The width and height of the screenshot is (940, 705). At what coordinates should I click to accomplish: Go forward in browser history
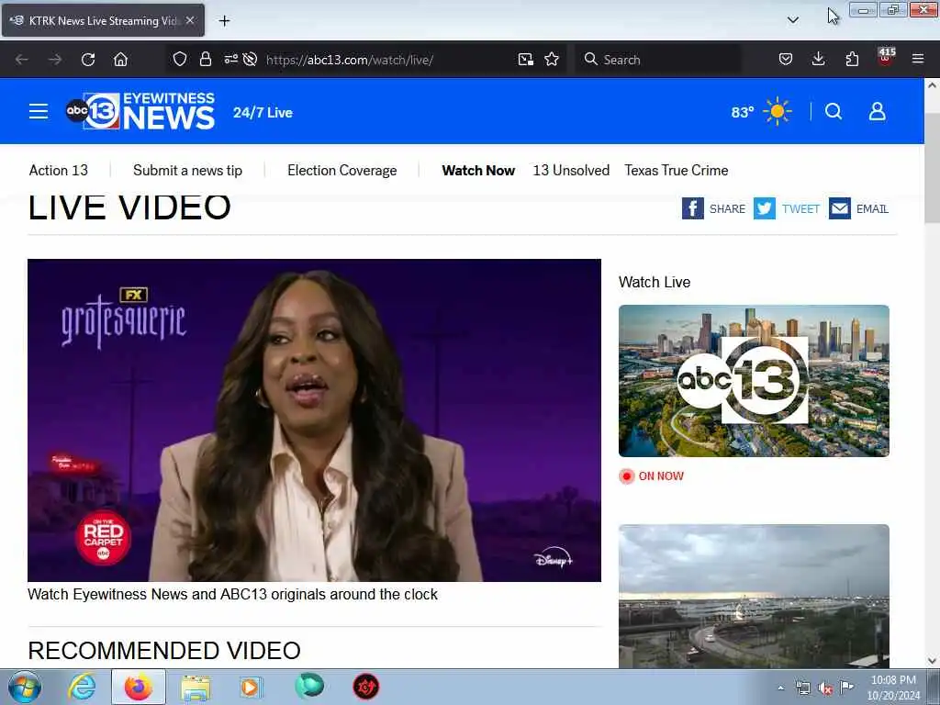55,60
